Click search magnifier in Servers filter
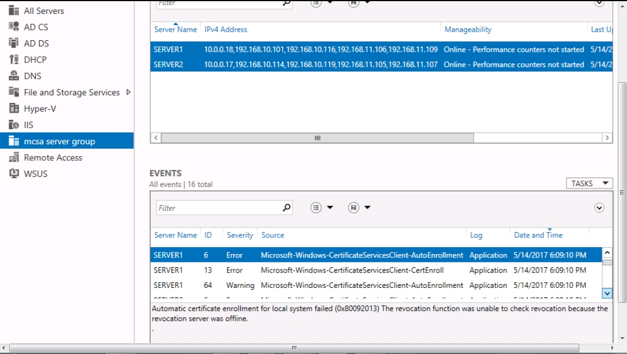 286,3
